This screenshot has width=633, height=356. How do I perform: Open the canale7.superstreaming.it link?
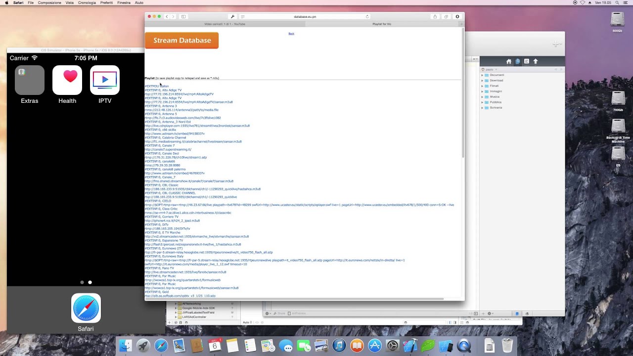tap(168, 149)
